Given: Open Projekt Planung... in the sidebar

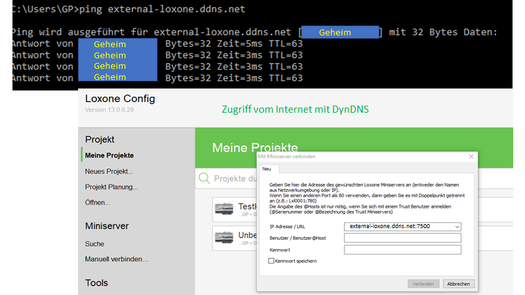Looking at the screenshot, I should click(111, 187).
